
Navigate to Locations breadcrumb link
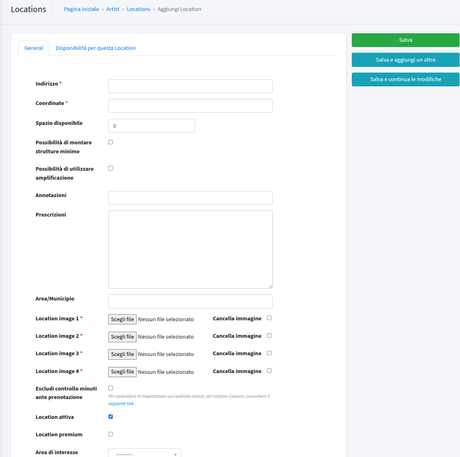[139, 9]
